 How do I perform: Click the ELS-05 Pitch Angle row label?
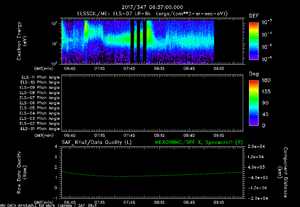point(40,108)
